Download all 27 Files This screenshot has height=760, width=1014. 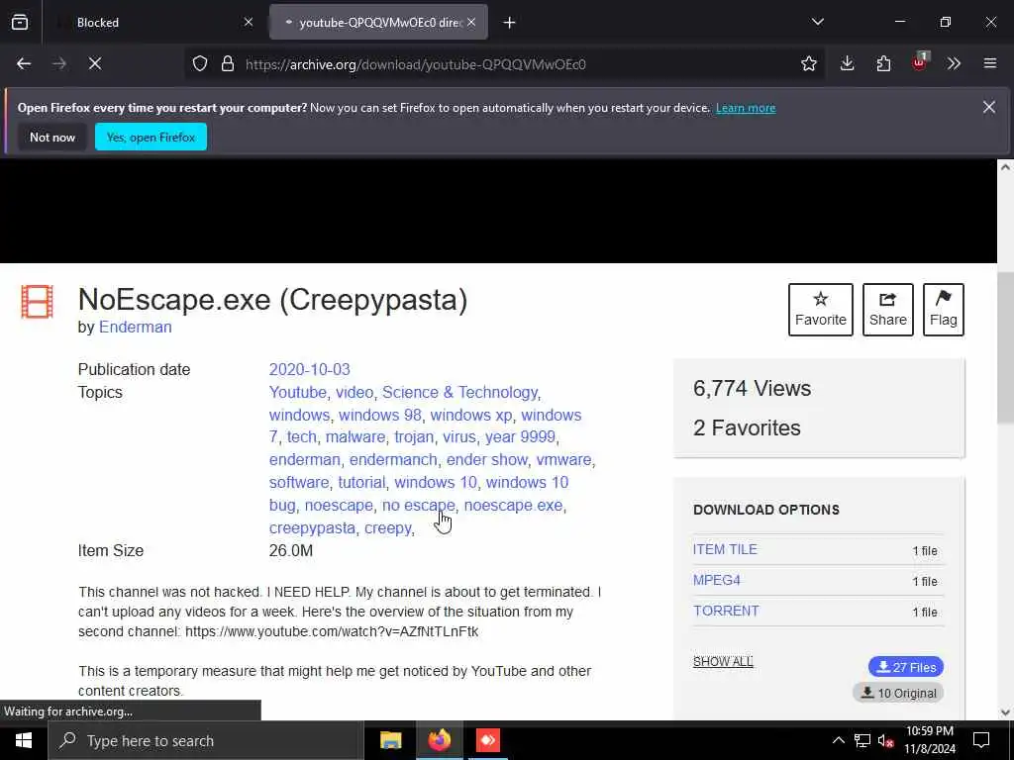[905, 667]
